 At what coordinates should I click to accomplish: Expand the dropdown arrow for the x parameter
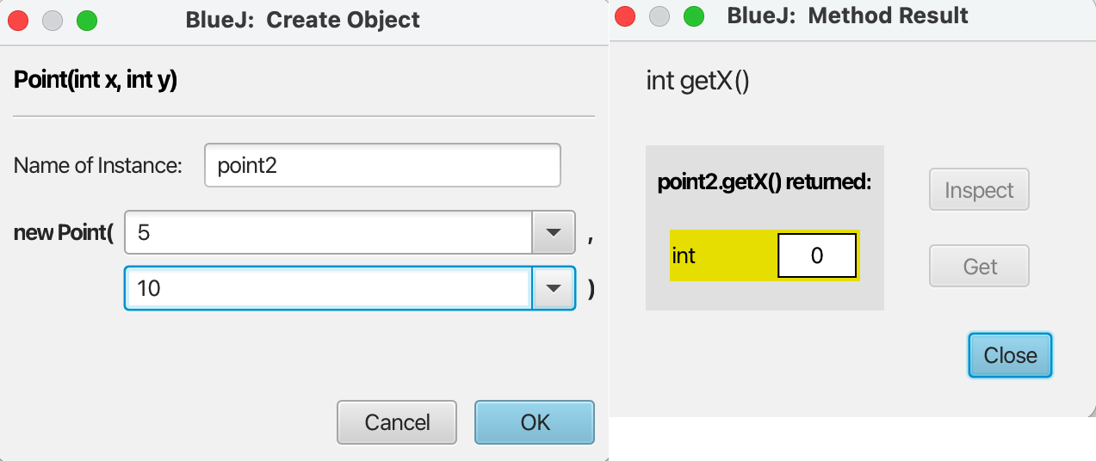(x=554, y=232)
